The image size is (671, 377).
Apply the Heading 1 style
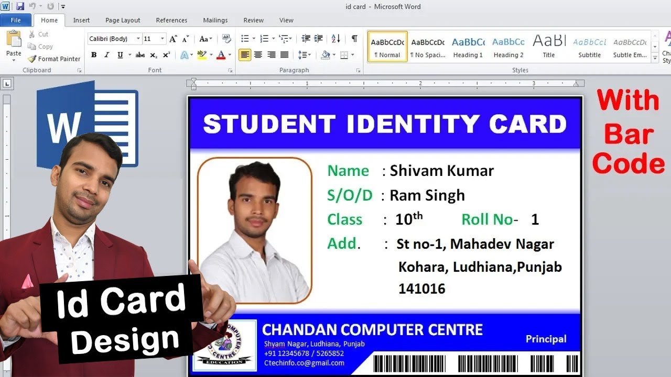tap(468, 47)
